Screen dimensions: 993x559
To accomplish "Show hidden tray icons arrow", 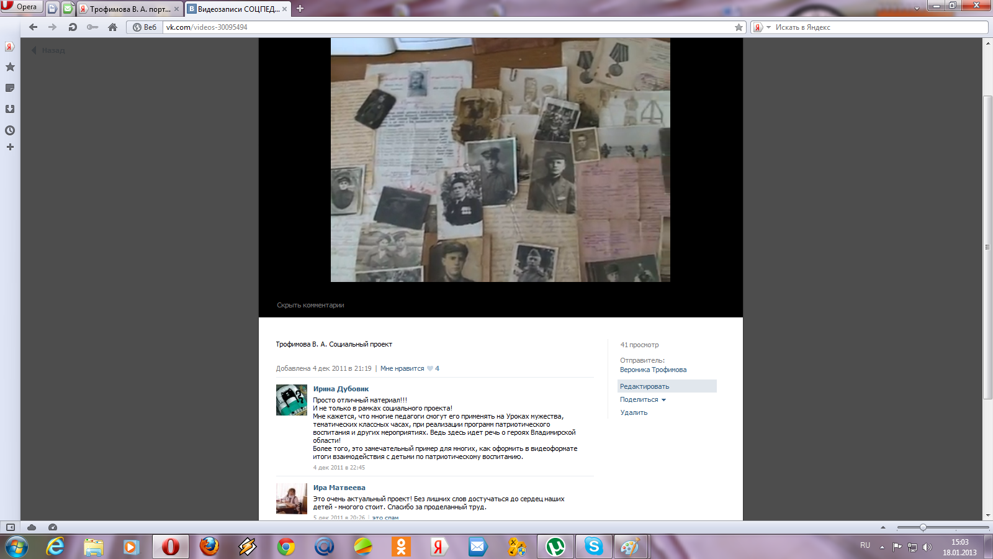I will pos(882,547).
